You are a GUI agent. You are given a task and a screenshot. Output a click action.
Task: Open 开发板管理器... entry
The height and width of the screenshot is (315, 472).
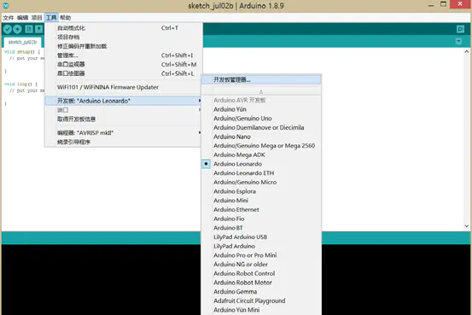coord(261,79)
